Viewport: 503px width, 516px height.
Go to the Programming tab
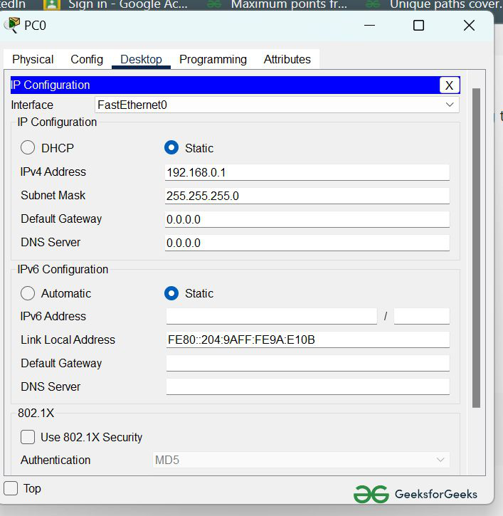tap(213, 60)
